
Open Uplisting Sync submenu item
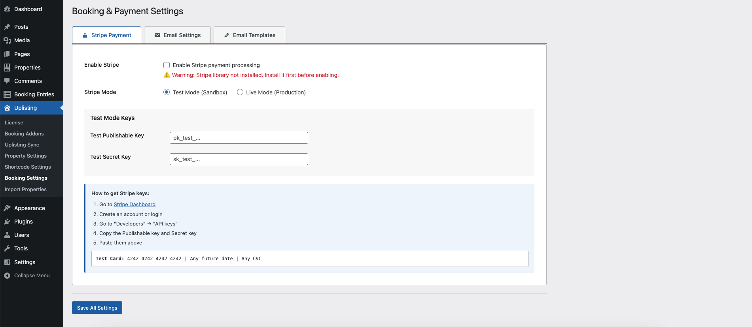22,145
